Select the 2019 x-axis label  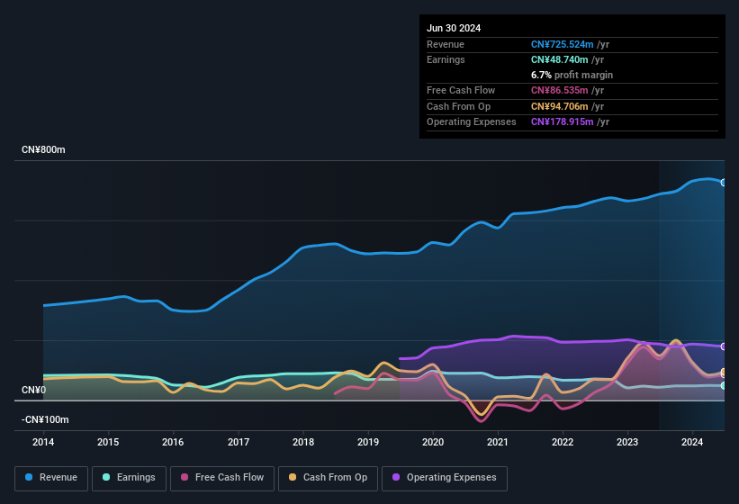coord(368,442)
